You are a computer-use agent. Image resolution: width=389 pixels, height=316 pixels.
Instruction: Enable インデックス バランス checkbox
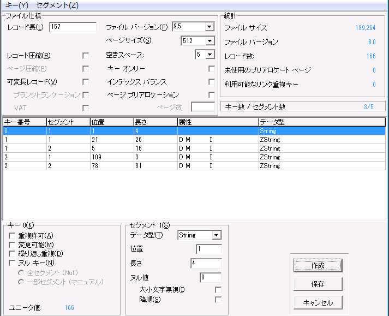[x=212, y=82]
